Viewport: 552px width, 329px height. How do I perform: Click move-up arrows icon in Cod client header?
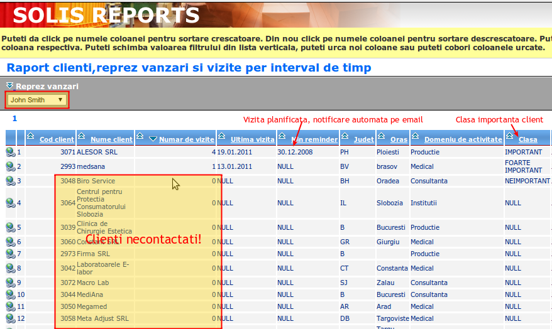coord(30,136)
